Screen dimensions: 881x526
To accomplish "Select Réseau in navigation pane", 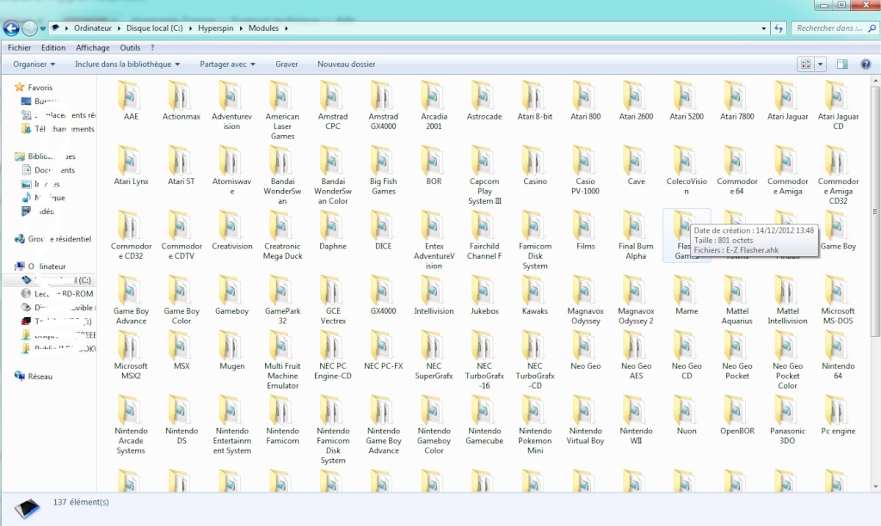I will tap(40, 376).
